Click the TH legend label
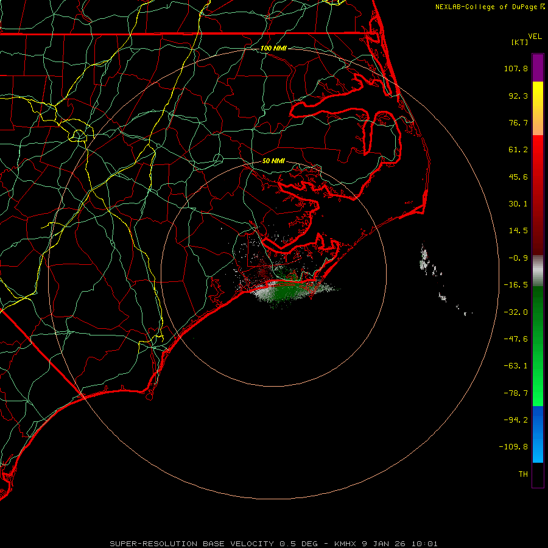548x548 pixels. tap(523, 474)
